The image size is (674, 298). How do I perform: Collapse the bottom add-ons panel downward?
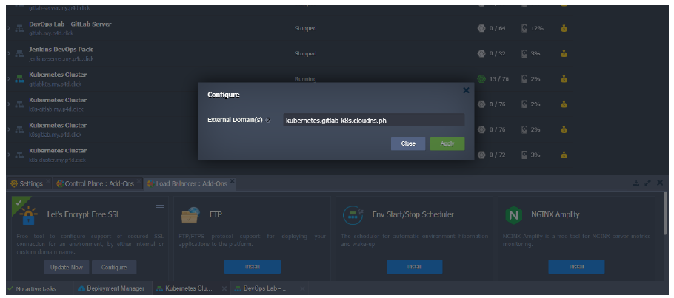[x=635, y=183]
